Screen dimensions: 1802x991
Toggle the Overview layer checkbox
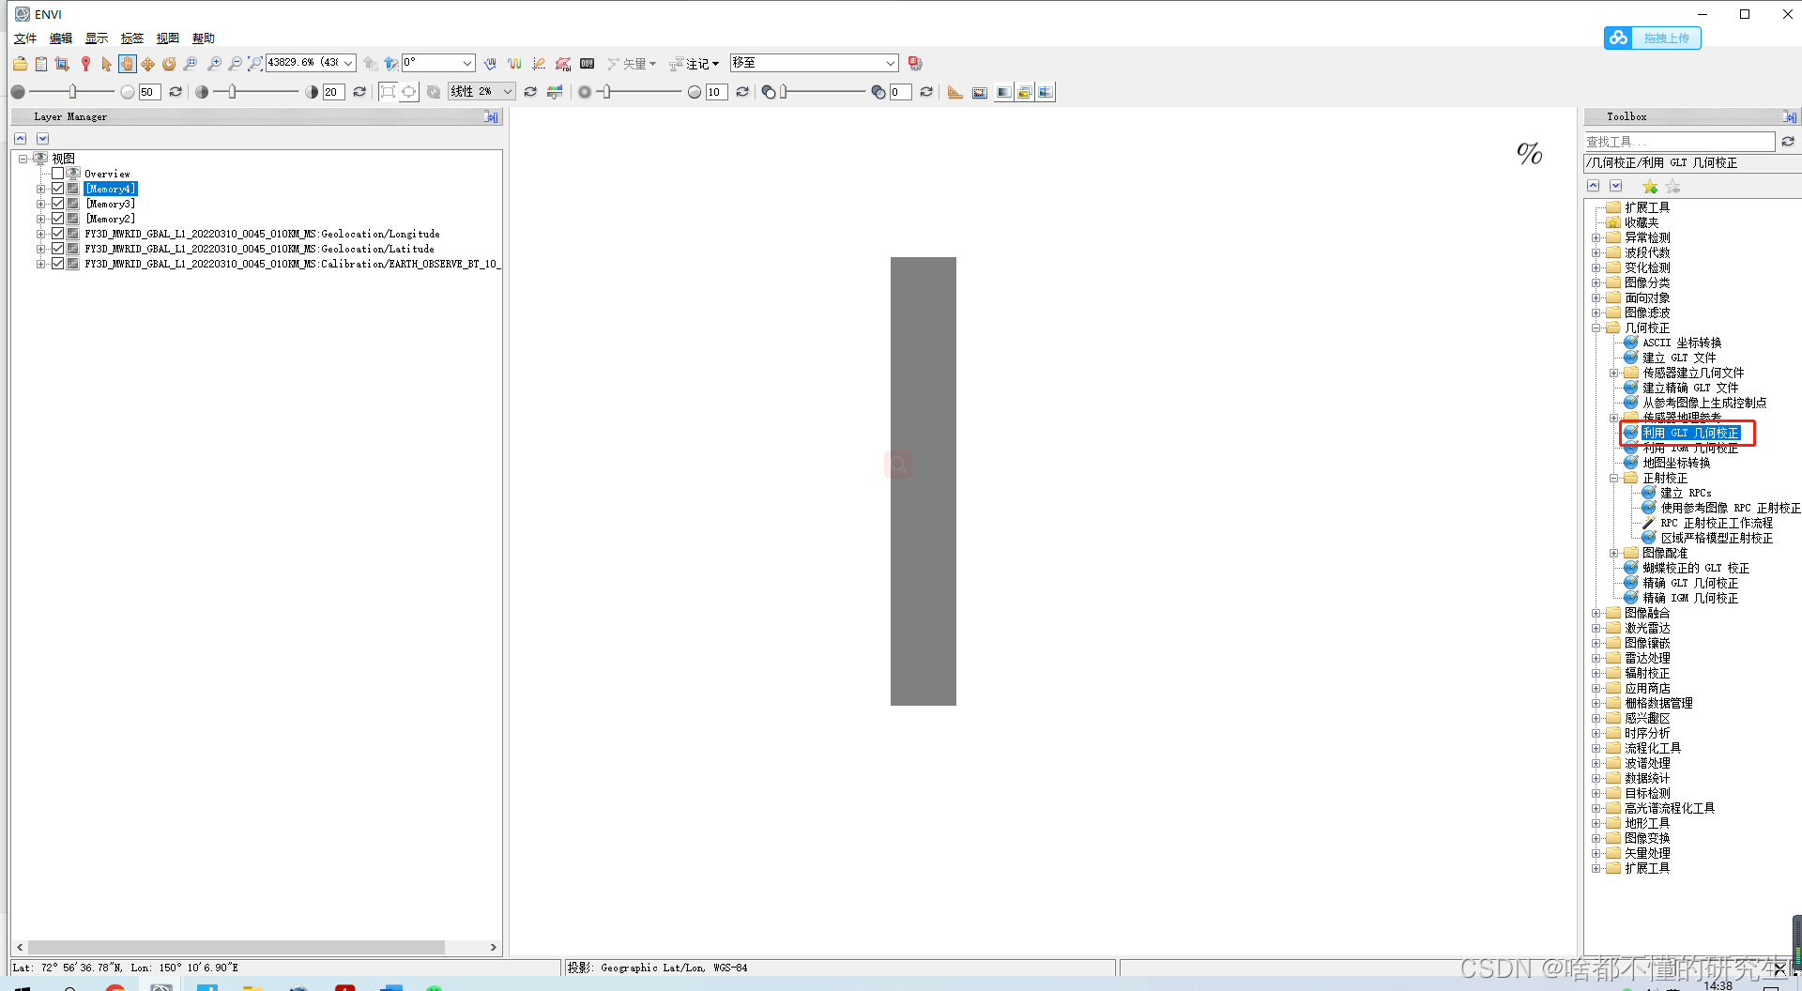[x=58, y=174]
